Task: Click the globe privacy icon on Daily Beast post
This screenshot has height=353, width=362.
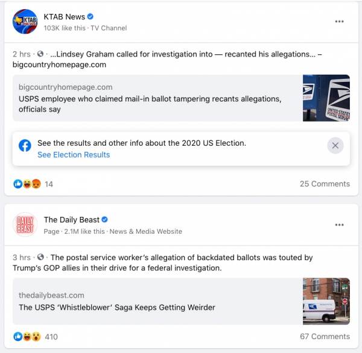Action: pyautogui.click(x=40, y=257)
